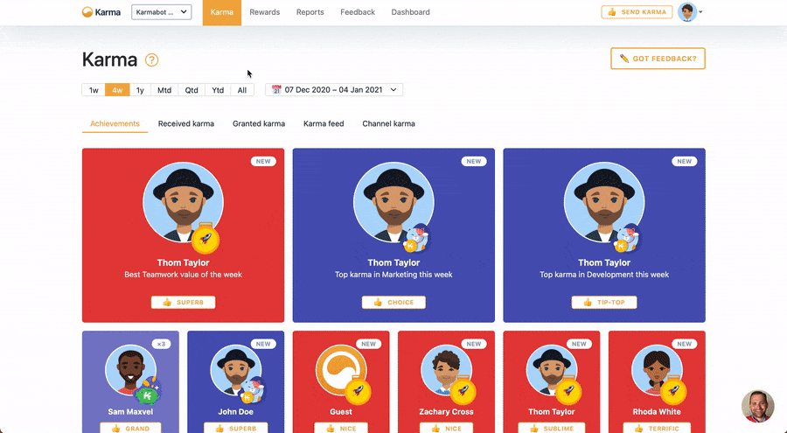Click the rocket badge on Thom Taylor's red card
The height and width of the screenshot is (433, 787).
(205, 238)
